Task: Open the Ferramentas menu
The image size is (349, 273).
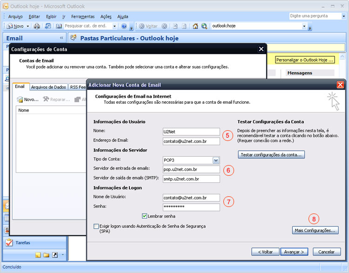Action: [x=83, y=16]
